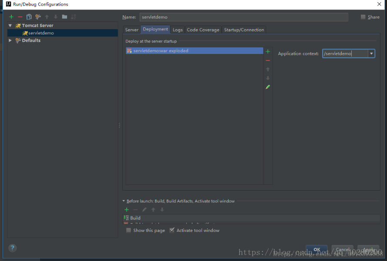Open the Logs tab
Image resolution: width=387 pixels, height=261 pixels.
pyautogui.click(x=178, y=30)
